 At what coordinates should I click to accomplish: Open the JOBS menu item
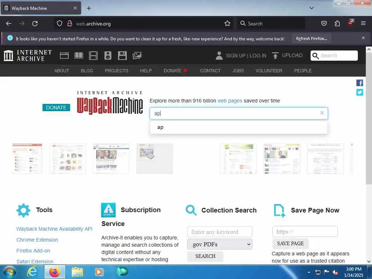[238, 71]
